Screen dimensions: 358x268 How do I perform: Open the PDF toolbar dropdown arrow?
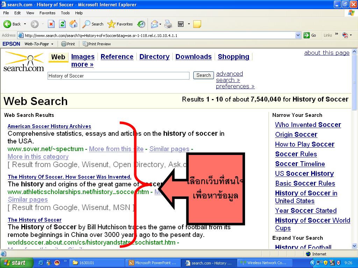(351, 35)
